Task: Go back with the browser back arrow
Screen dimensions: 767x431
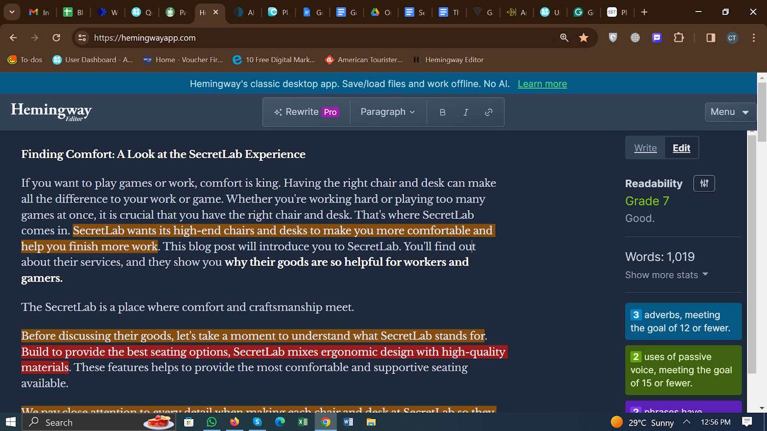Action: pyautogui.click(x=13, y=38)
